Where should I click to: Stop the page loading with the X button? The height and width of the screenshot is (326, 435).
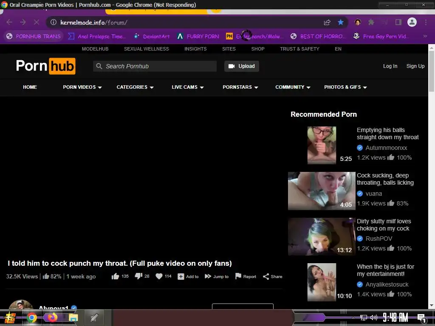pos(37,22)
